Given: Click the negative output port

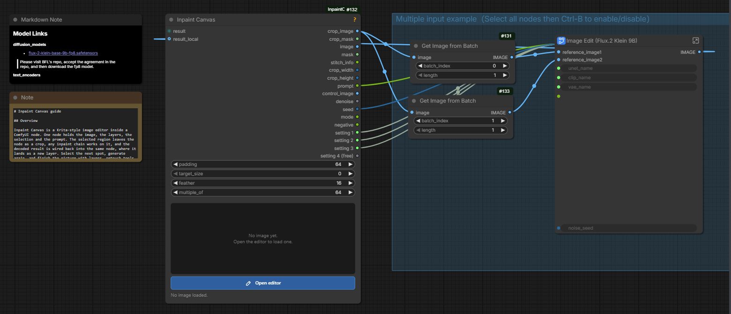Looking at the screenshot, I should pos(358,125).
